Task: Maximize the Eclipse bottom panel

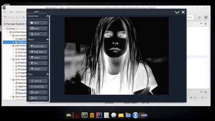Action: pos(206,92)
